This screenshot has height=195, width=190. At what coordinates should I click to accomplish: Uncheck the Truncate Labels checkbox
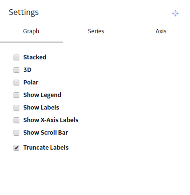point(16,148)
